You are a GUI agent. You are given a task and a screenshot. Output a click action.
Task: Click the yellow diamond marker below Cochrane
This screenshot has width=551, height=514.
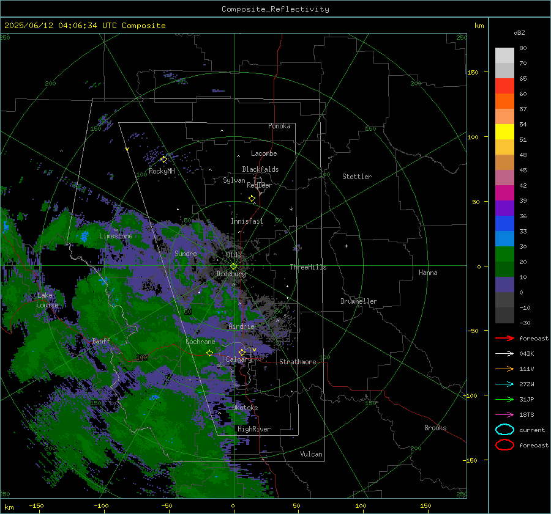209,353
